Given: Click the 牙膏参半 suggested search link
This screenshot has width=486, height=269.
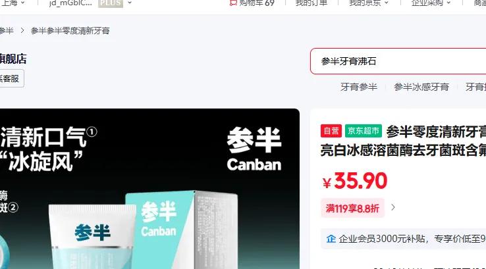Looking at the screenshot, I should pos(359,87).
